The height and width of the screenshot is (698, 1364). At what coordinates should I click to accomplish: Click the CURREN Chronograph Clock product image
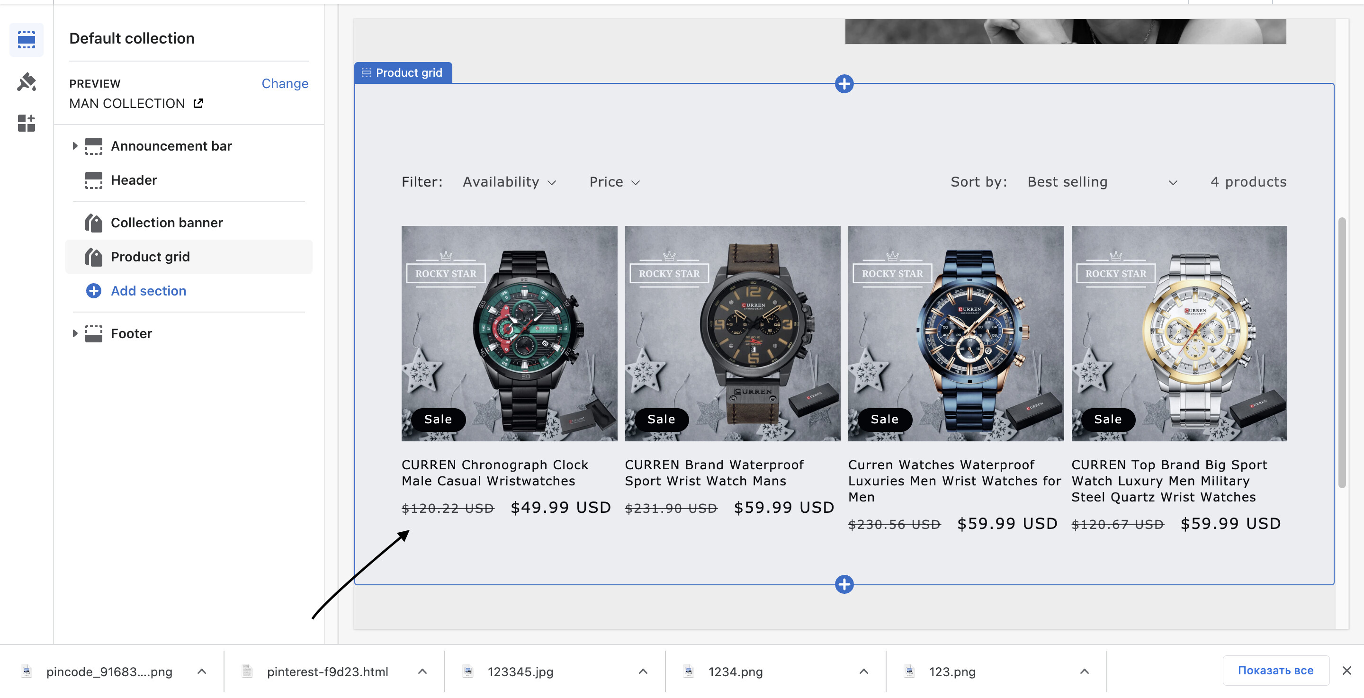(509, 334)
